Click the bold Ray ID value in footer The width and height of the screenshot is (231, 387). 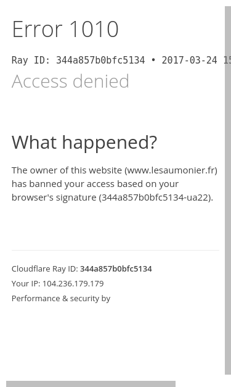[116, 268]
